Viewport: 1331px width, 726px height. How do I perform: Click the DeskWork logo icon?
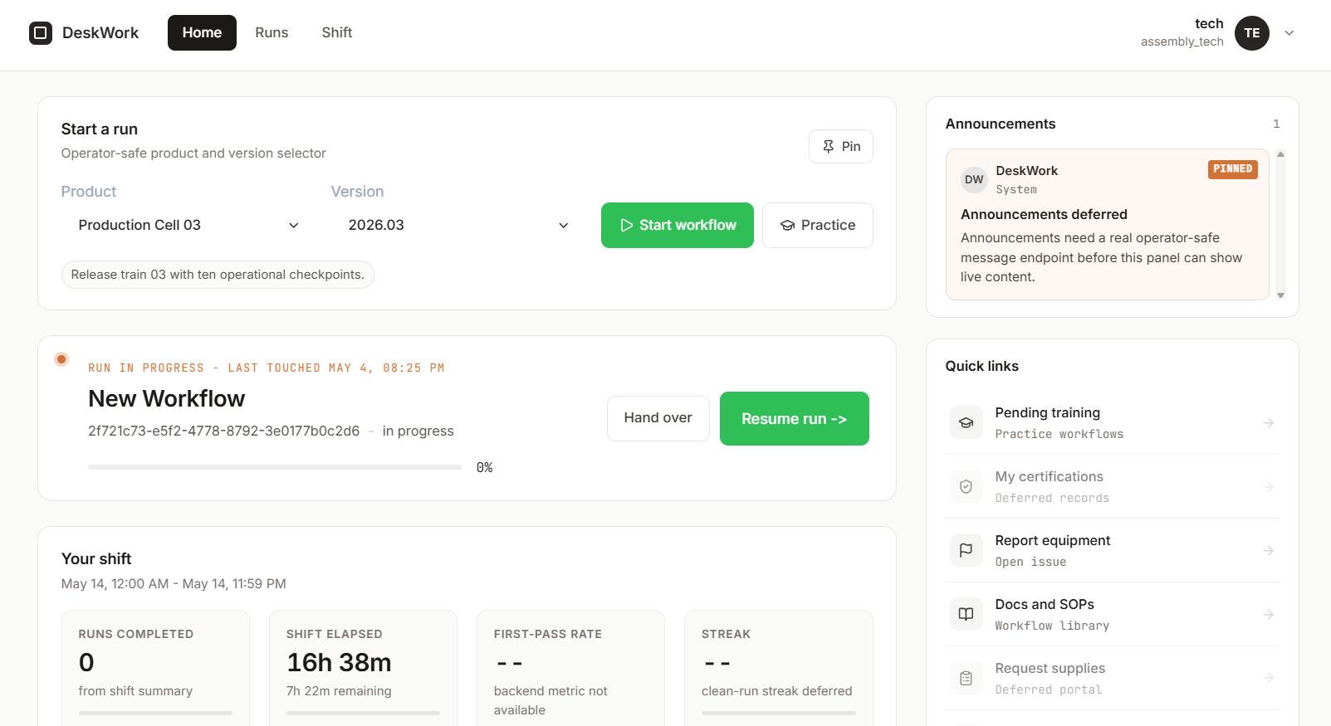click(41, 33)
